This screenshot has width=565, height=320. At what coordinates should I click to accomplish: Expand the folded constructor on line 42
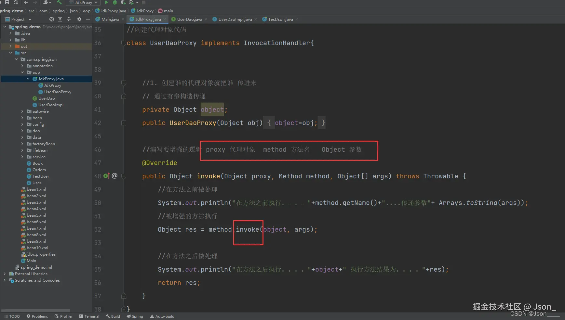[124, 123]
